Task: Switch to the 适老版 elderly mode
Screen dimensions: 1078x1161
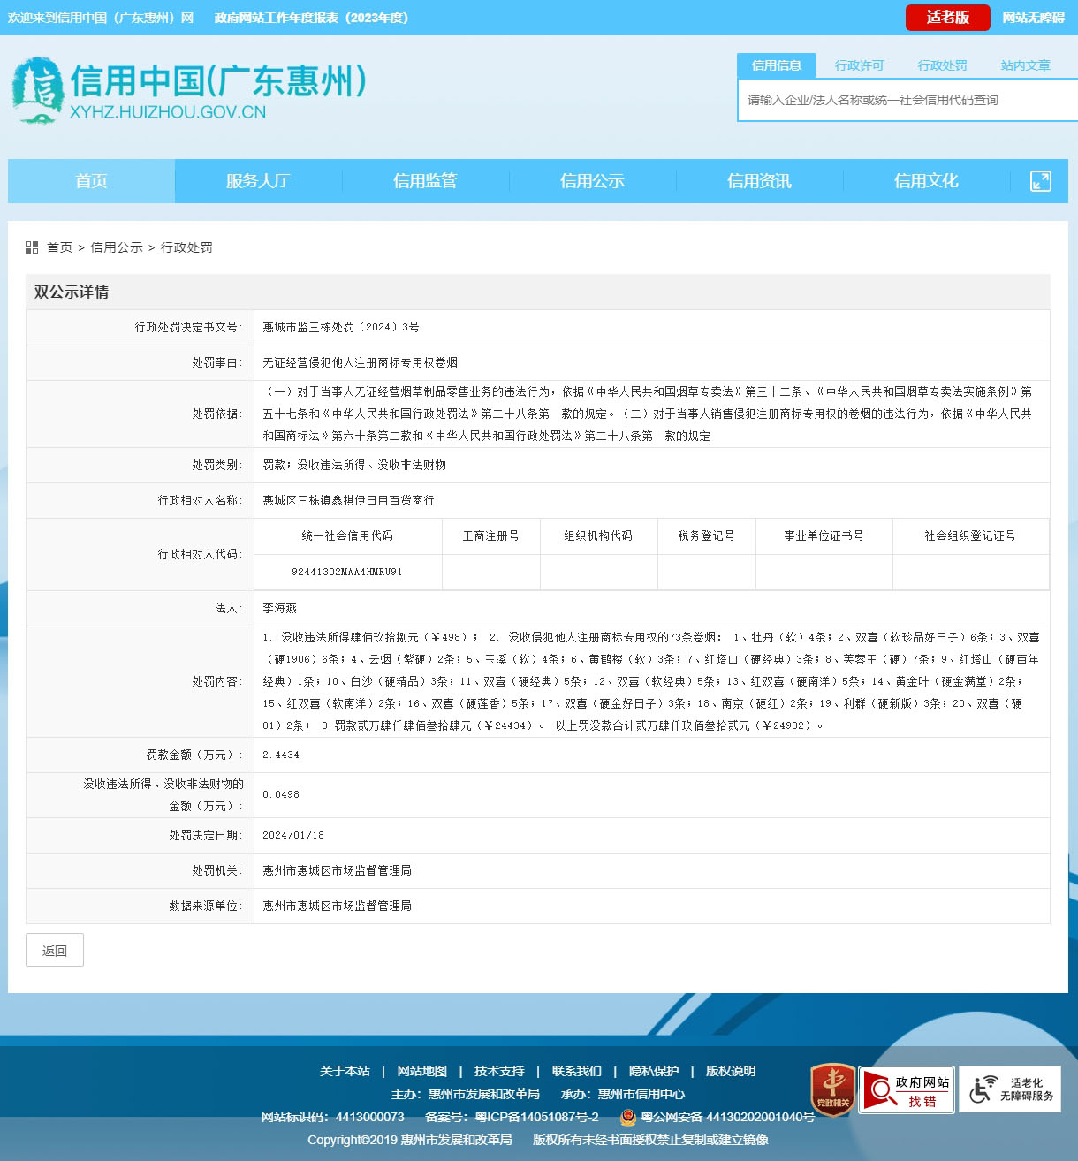Action: [x=947, y=18]
